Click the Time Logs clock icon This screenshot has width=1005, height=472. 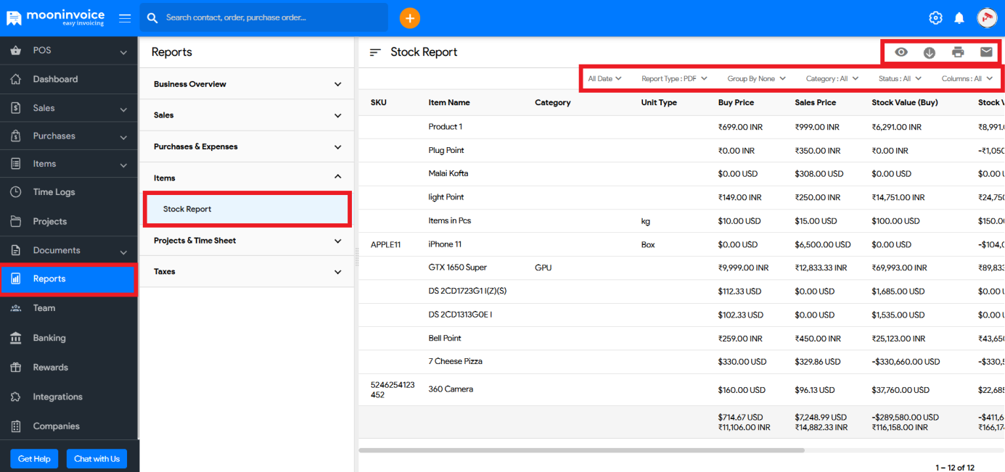[x=16, y=192]
